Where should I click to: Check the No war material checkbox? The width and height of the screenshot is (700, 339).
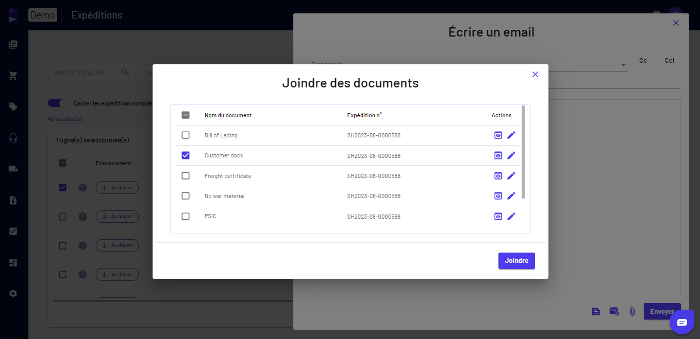[x=186, y=196]
